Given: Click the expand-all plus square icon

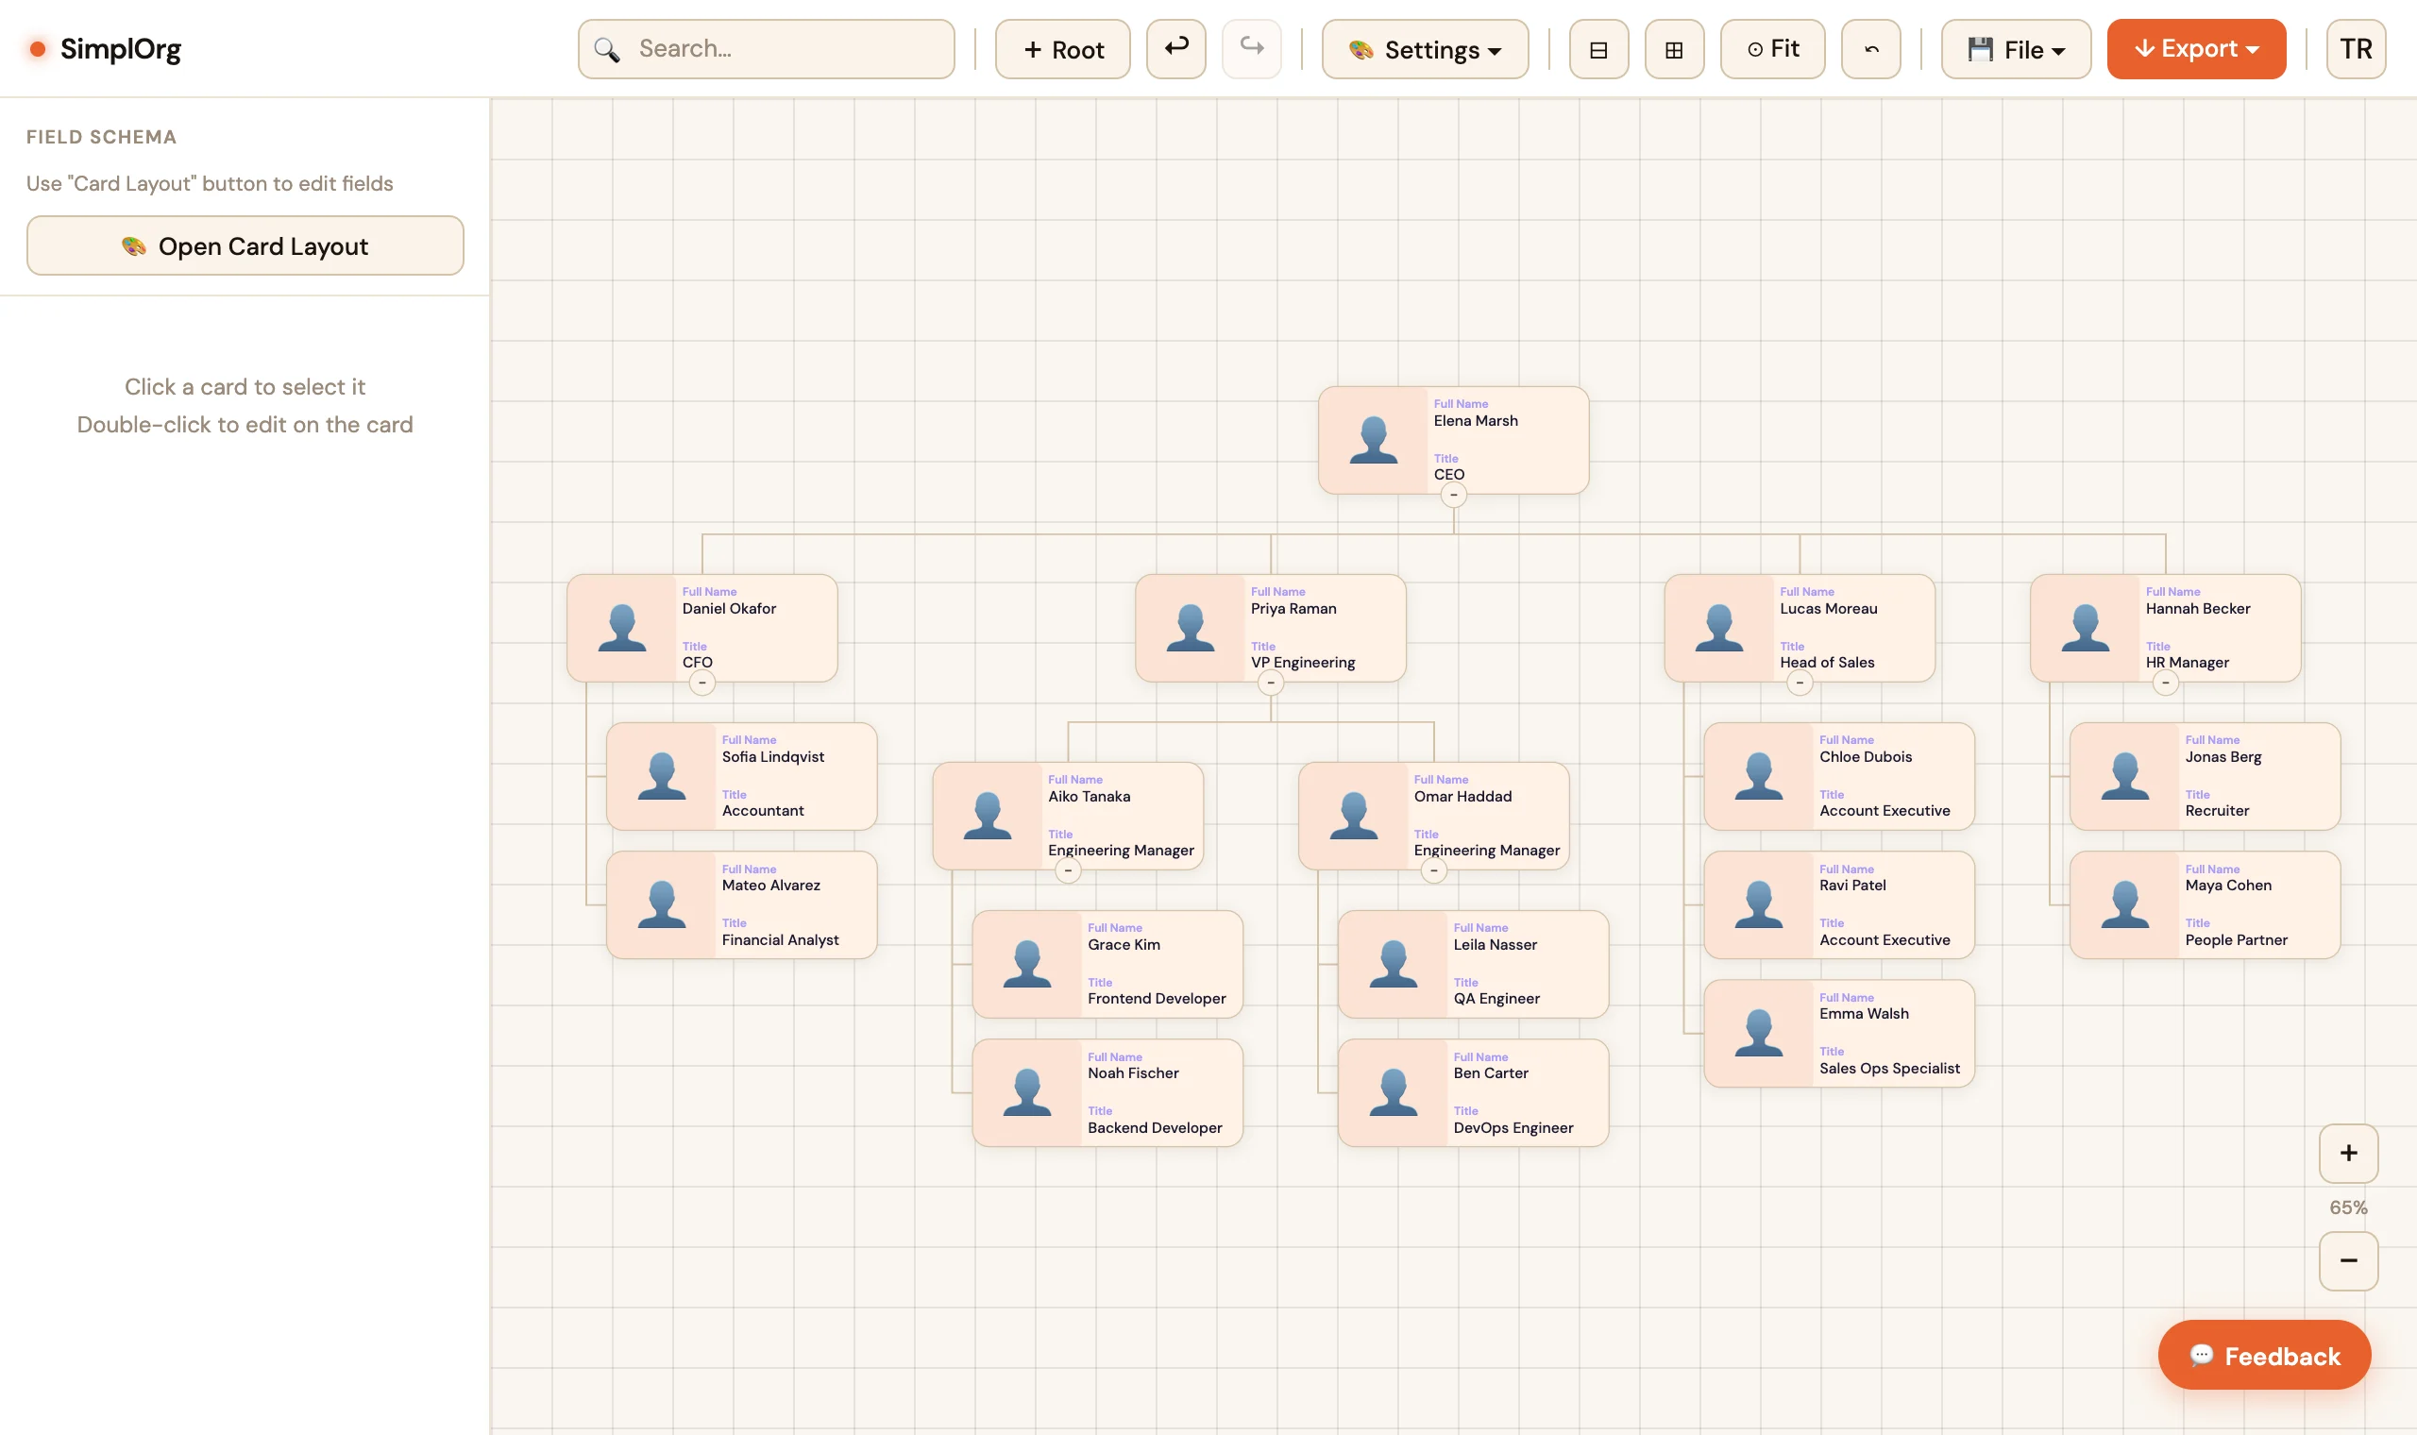Looking at the screenshot, I should tap(1674, 48).
